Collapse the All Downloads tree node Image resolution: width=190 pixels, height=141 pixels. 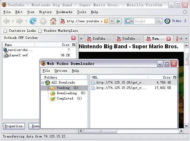(43, 83)
